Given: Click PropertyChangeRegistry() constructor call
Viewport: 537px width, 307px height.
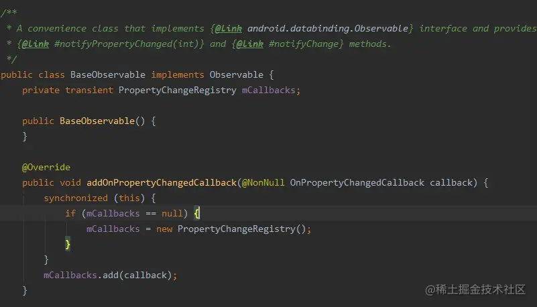Looking at the screenshot, I should (241, 229).
